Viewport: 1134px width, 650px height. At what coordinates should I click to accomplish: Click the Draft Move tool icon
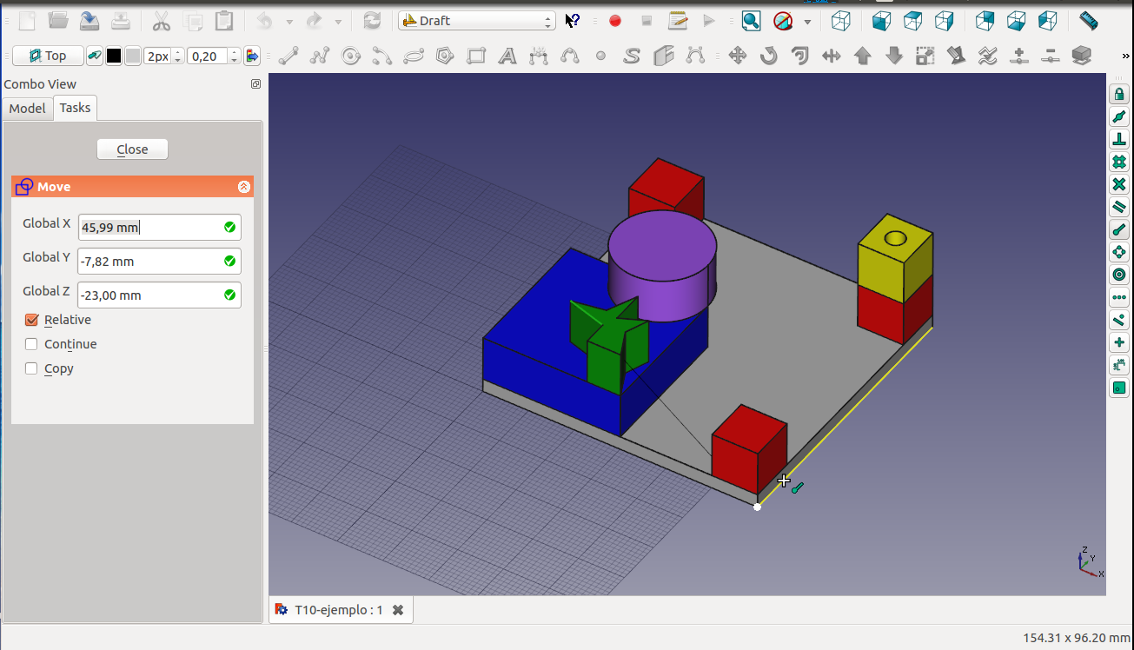pos(738,56)
